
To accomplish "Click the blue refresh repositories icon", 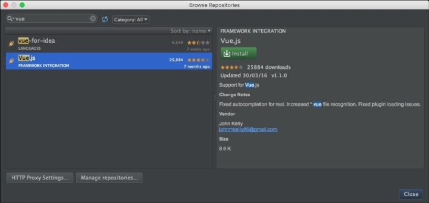I will point(105,19).
